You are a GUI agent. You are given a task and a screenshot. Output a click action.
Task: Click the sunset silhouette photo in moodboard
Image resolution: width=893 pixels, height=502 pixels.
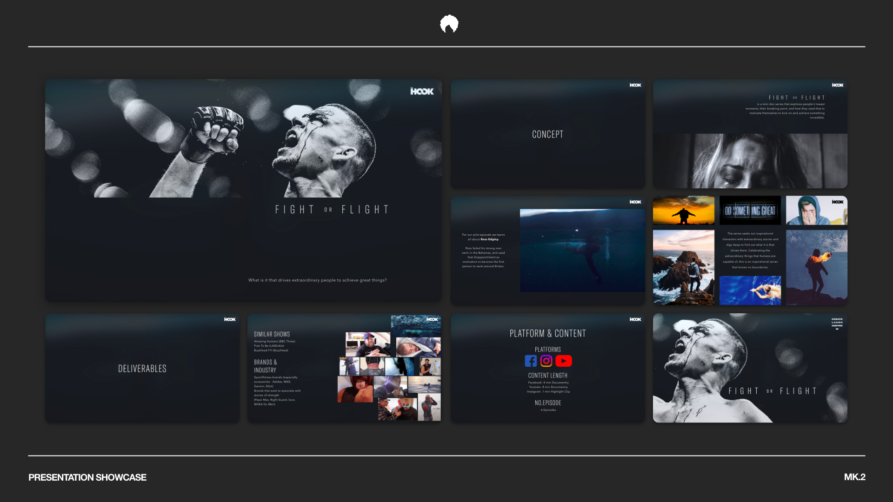(683, 211)
